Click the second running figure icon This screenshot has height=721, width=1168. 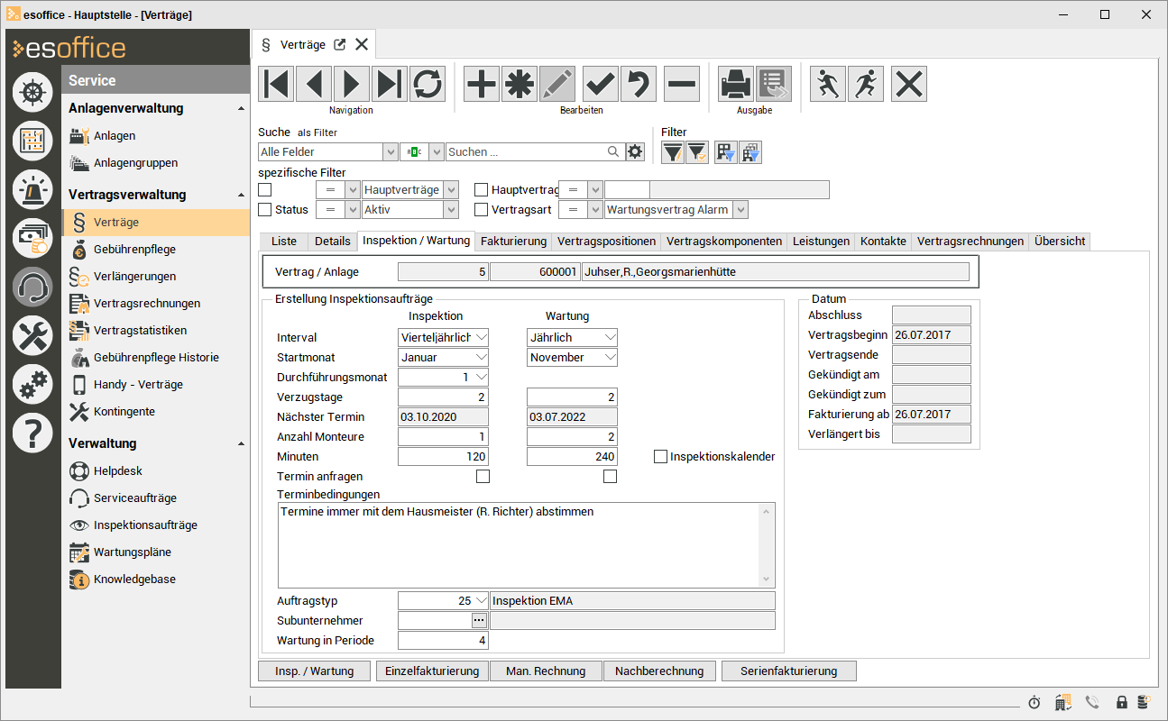(x=866, y=84)
